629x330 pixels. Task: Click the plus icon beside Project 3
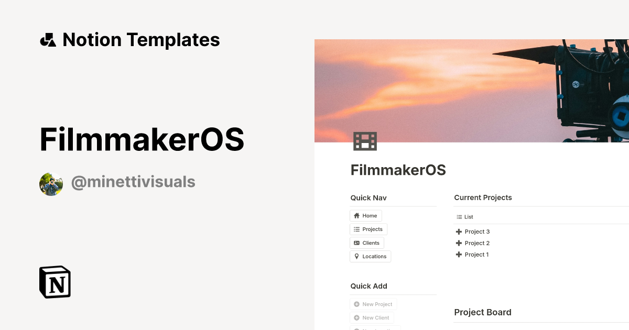(x=459, y=231)
